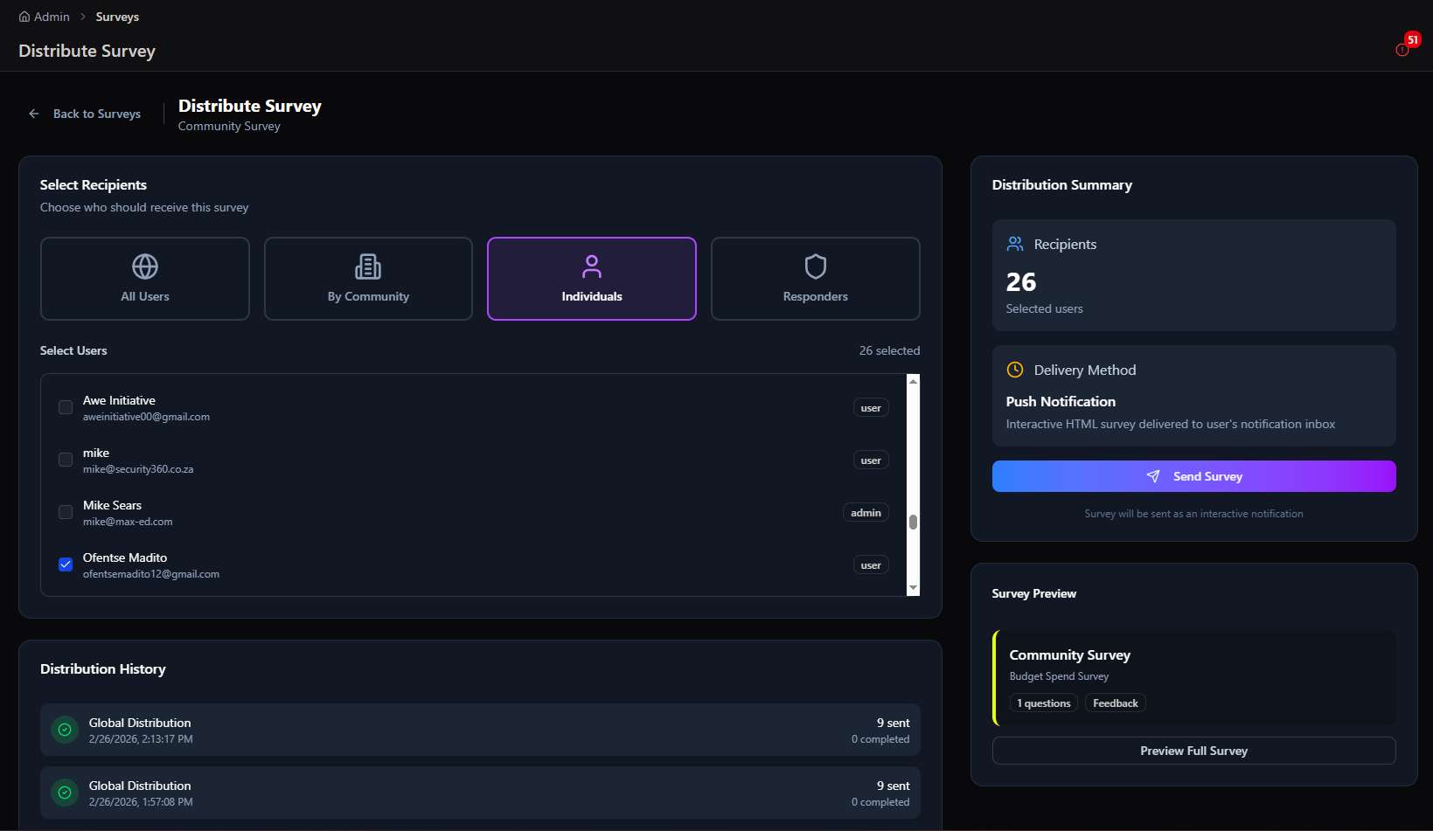Click the ofentsemadito12@gmail.com email
Screen dimensions: 1433x831
coord(151,574)
